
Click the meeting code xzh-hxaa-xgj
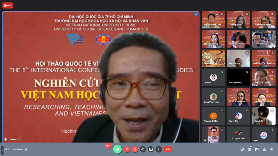[20, 149]
